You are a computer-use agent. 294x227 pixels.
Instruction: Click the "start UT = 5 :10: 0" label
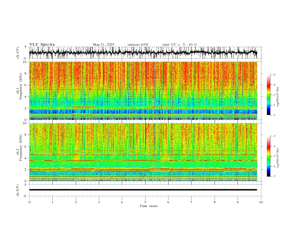(179, 45)
